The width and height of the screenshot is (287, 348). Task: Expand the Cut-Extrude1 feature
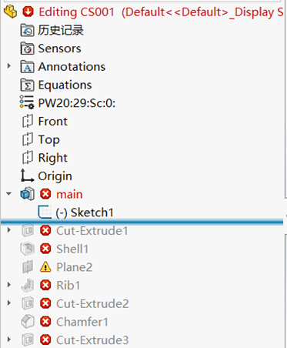9,230
